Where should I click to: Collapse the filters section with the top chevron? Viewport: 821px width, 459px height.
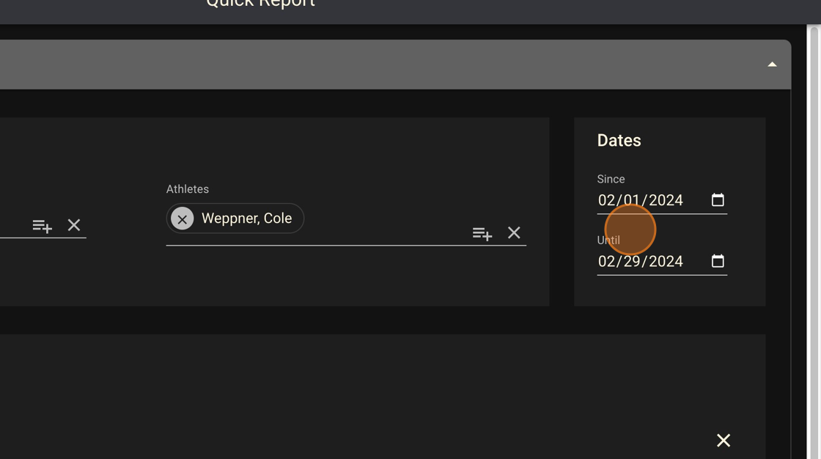tap(772, 65)
